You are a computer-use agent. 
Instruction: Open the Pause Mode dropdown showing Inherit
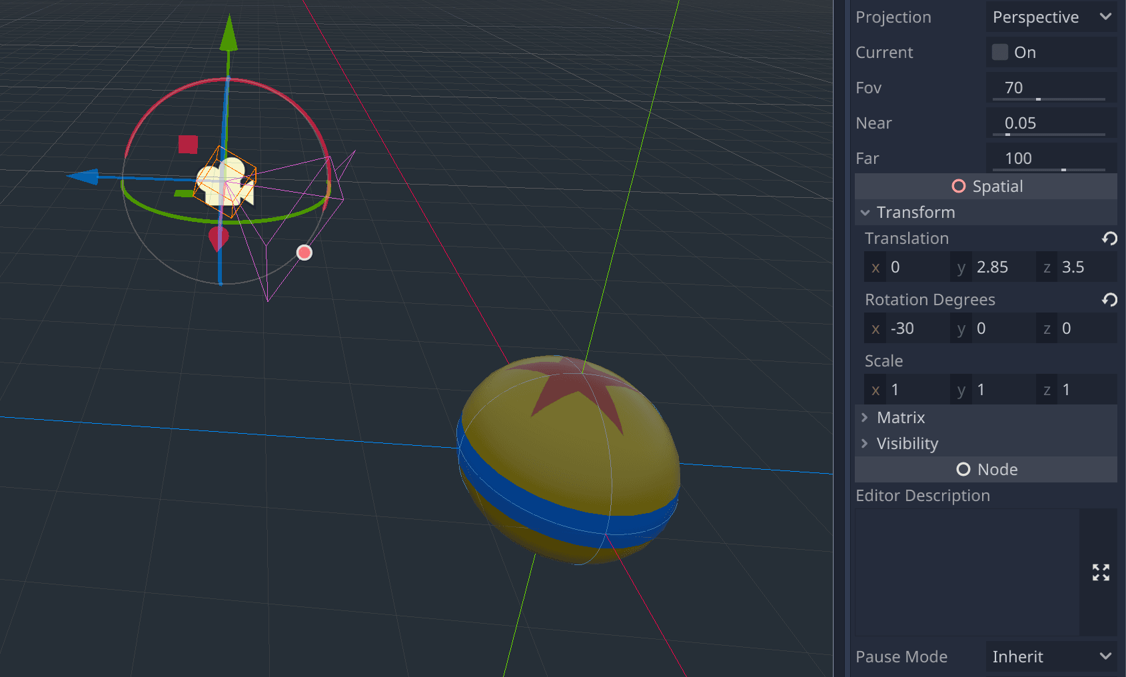click(1051, 657)
